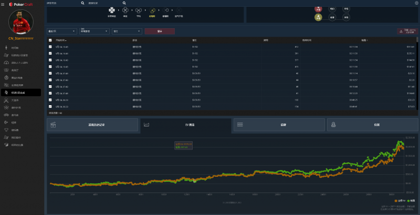The height and width of the screenshot is (215, 420).
Task: Uncheck the last visible session row checkbox
Action: pos(50,106)
